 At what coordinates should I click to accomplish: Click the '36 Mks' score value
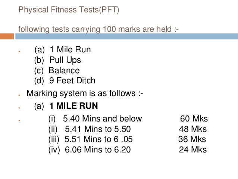click(192, 139)
